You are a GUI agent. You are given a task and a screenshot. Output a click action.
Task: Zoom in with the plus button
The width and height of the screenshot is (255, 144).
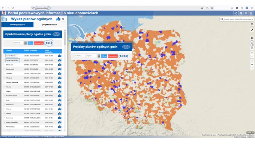click(x=252, y=61)
